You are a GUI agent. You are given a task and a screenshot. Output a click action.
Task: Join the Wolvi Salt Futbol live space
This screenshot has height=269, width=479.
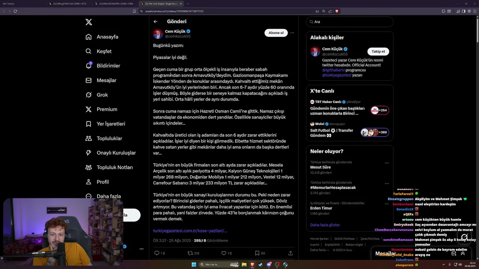click(x=350, y=130)
